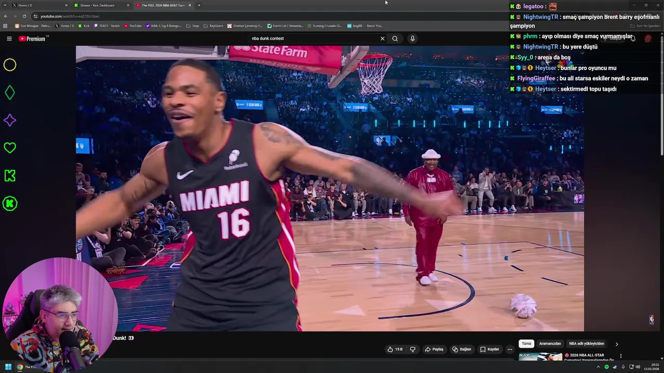The height and width of the screenshot is (373, 664).
Task: Open Burning Crusade Cl bookmark
Action: point(324,25)
